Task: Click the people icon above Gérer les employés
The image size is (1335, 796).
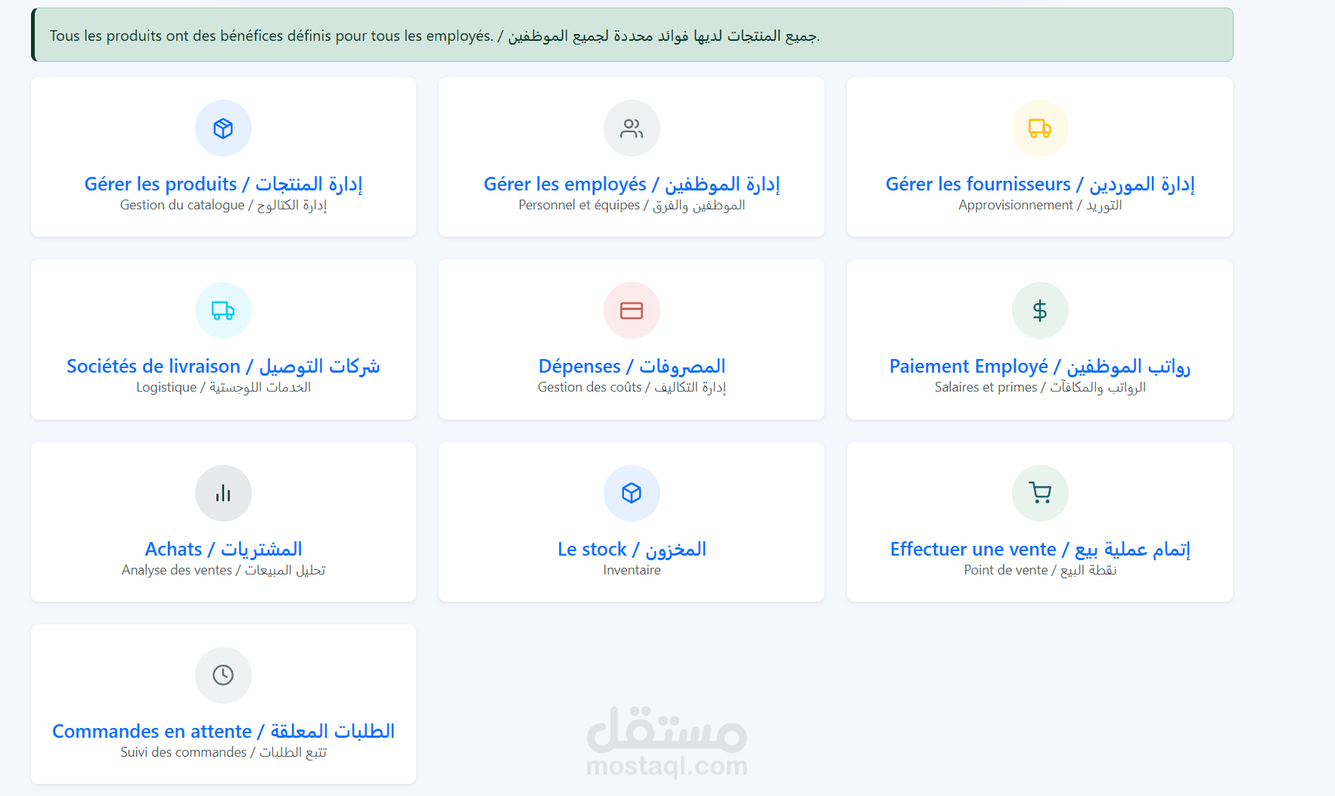Action: 632,129
